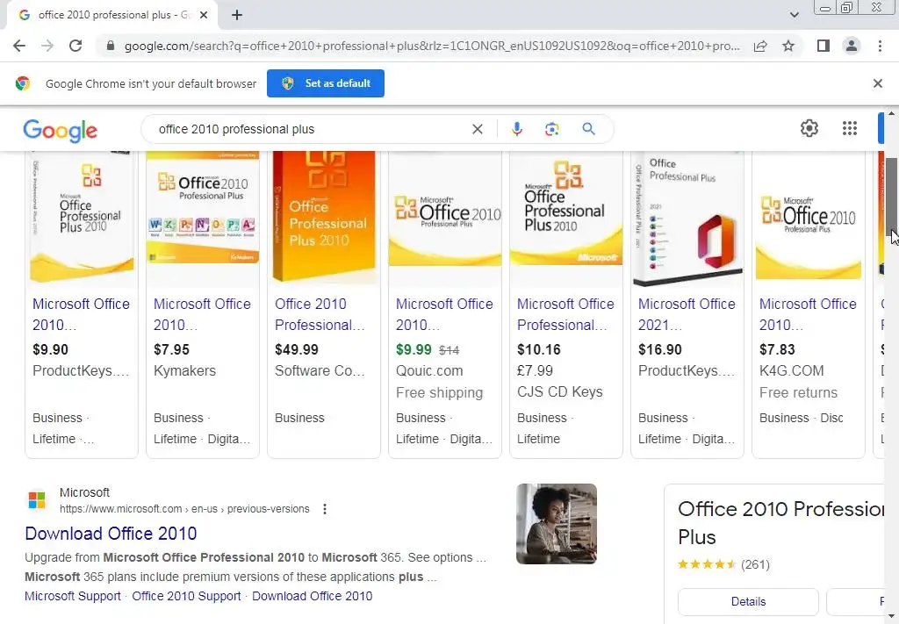
Task: Click the scrollbar down arrow
Action: [892, 618]
